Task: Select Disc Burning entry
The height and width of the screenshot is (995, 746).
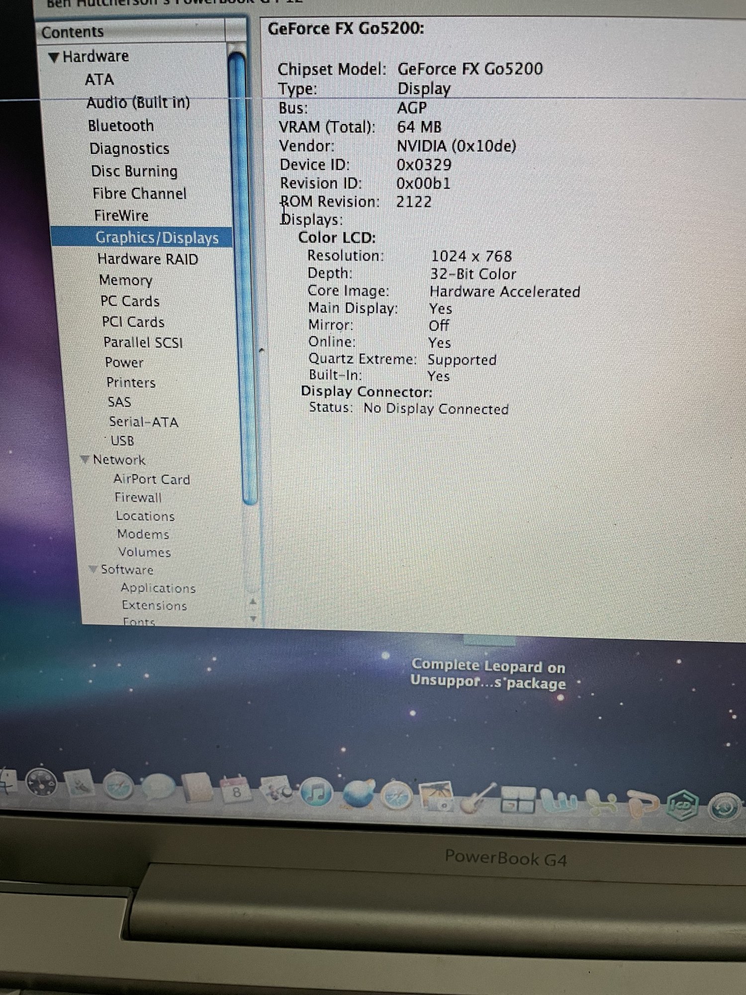Action: coord(134,172)
